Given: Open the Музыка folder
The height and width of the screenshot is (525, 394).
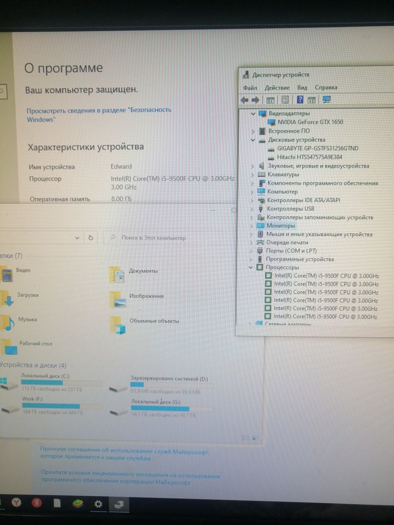Looking at the screenshot, I should (x=18, y=323).
